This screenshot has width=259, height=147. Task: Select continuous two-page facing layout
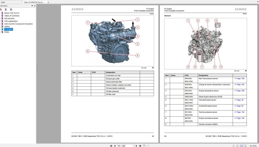245,146
